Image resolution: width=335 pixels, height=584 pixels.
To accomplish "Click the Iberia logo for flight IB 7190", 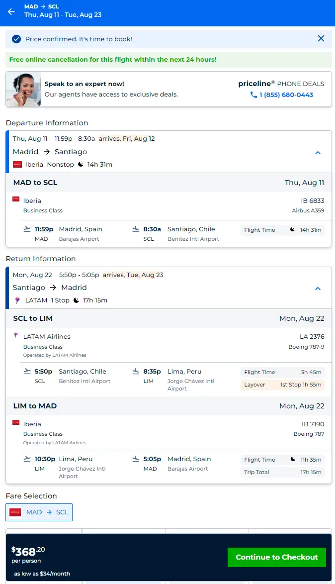I will pyautogui.click(x=16, y=422).
